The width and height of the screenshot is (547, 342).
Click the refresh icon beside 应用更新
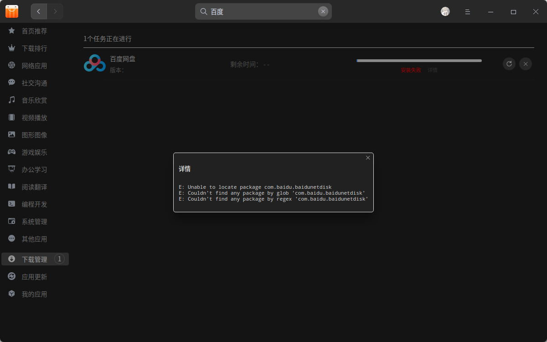(12, 276)
